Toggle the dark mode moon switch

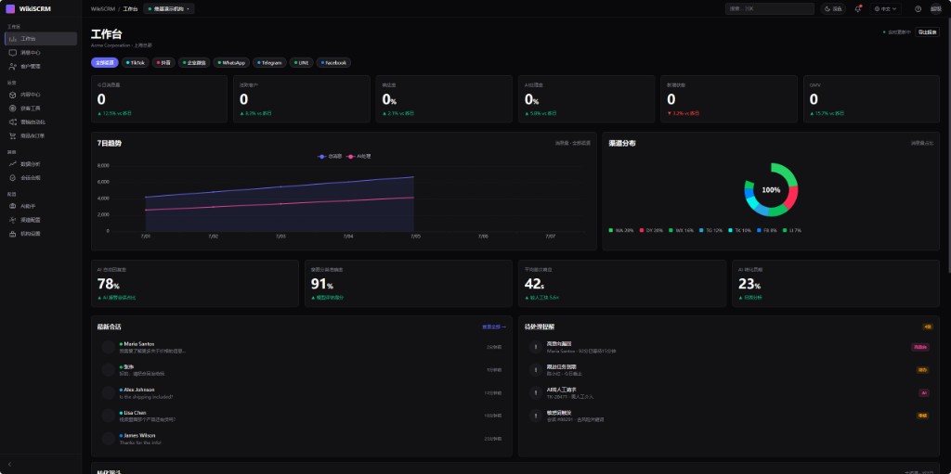pos(833,9)
